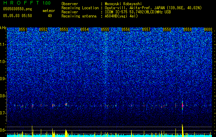
Task: Click the 0.9 frequency axis label
Action: pos(3,79)
